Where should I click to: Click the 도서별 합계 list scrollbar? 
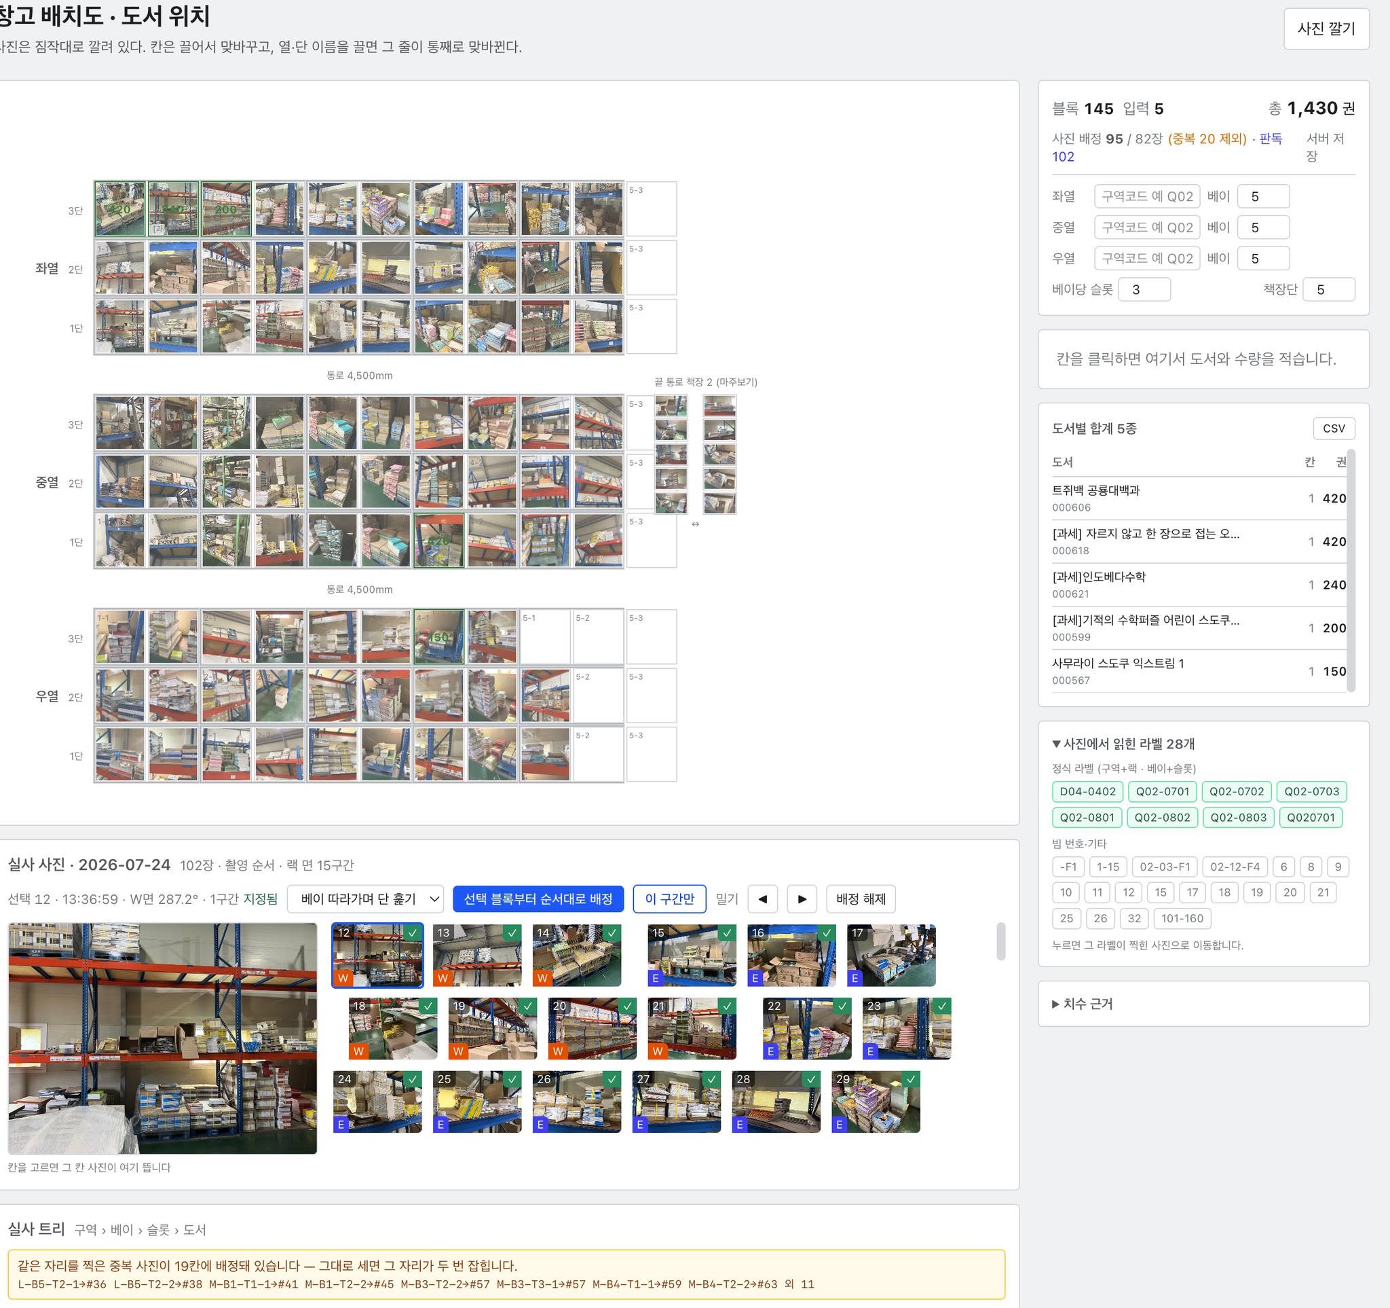[x=1351, y=570]
